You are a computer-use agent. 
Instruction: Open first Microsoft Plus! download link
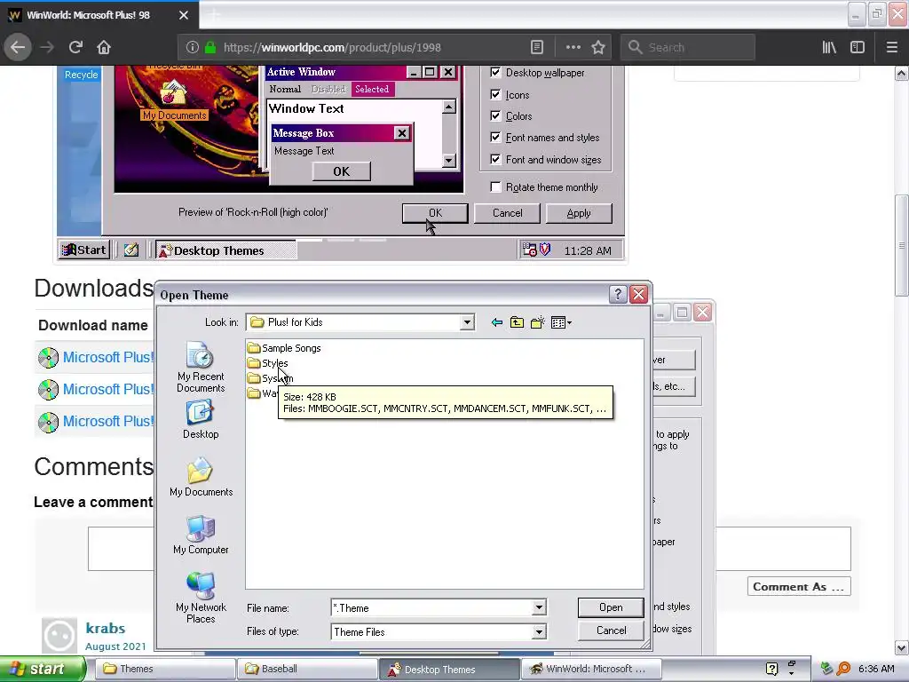(108, 357)
